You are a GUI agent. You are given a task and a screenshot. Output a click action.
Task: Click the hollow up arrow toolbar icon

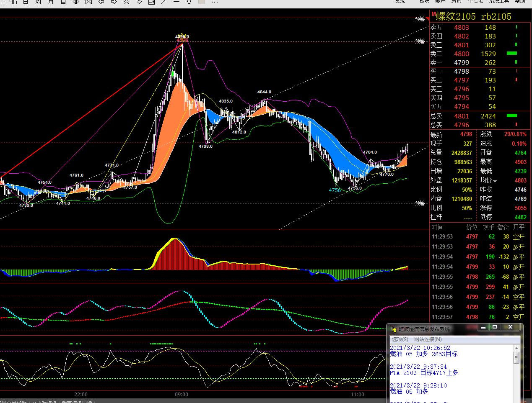[x=189, y=2]
